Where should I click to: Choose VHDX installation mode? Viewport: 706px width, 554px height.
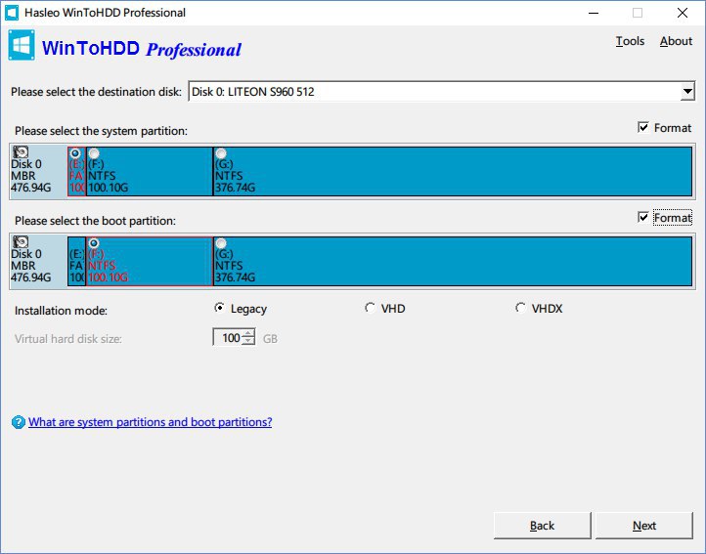520,308
